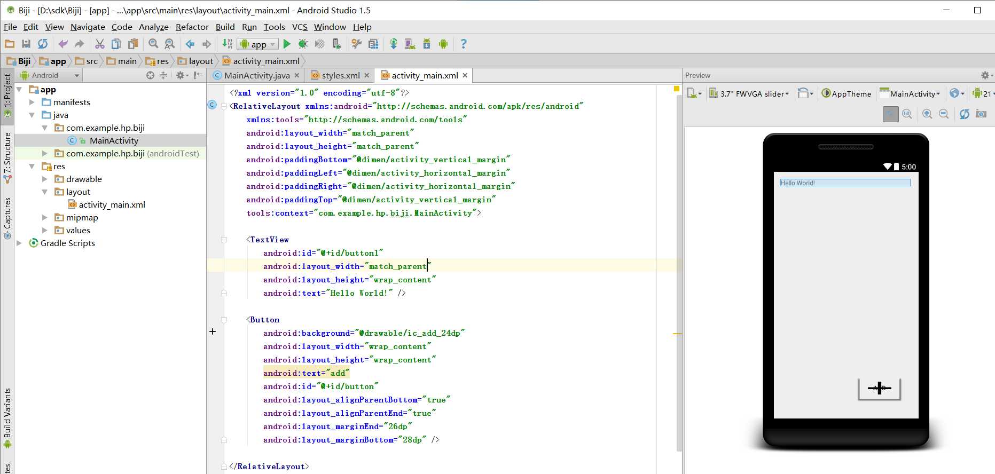Click the Make Project icon

[x=227, y=44]
